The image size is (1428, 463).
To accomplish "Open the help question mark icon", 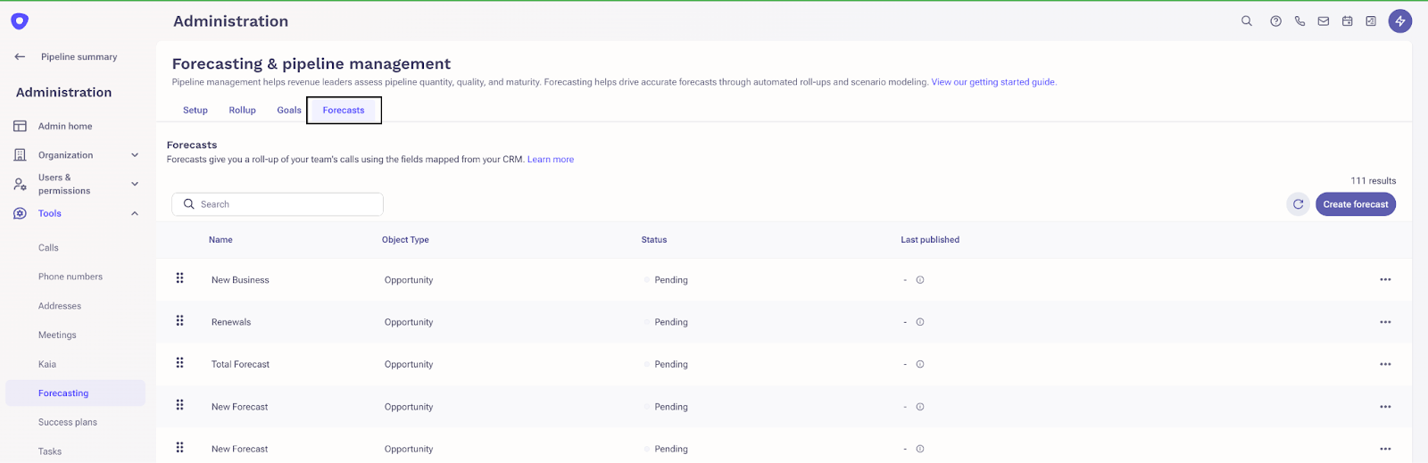I will 1276,21.
